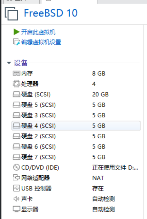Click the FreeBSD 10 VM tab icon
Viewport: 147px width, 219px height.
tap(11, 14)
